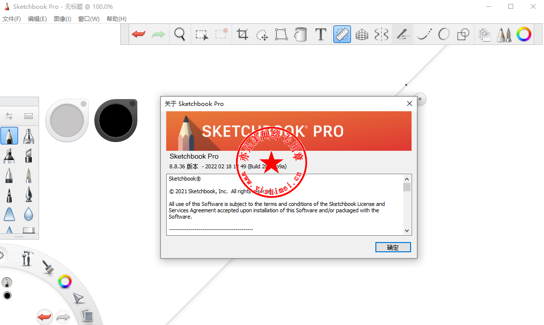Select the Quick Transform lasso-move tool
Viewport: 544px width, 325px height.
click(261, 35)
